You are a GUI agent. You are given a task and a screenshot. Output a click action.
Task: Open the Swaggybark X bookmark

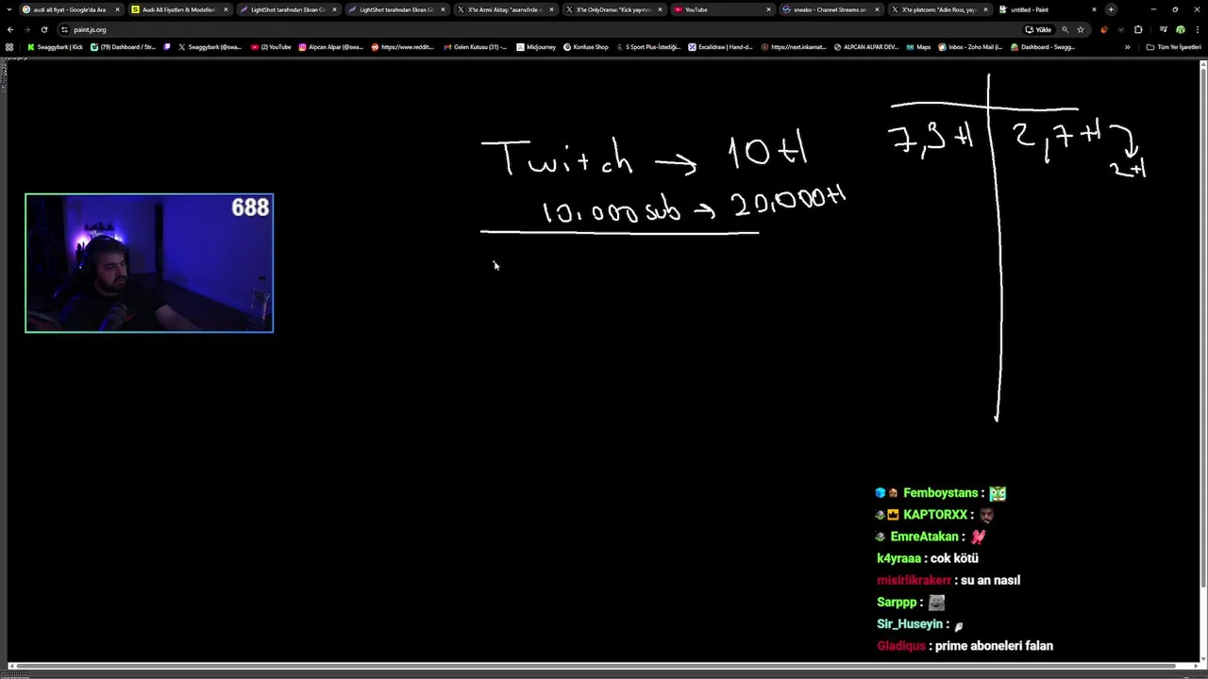coord(210,47)
